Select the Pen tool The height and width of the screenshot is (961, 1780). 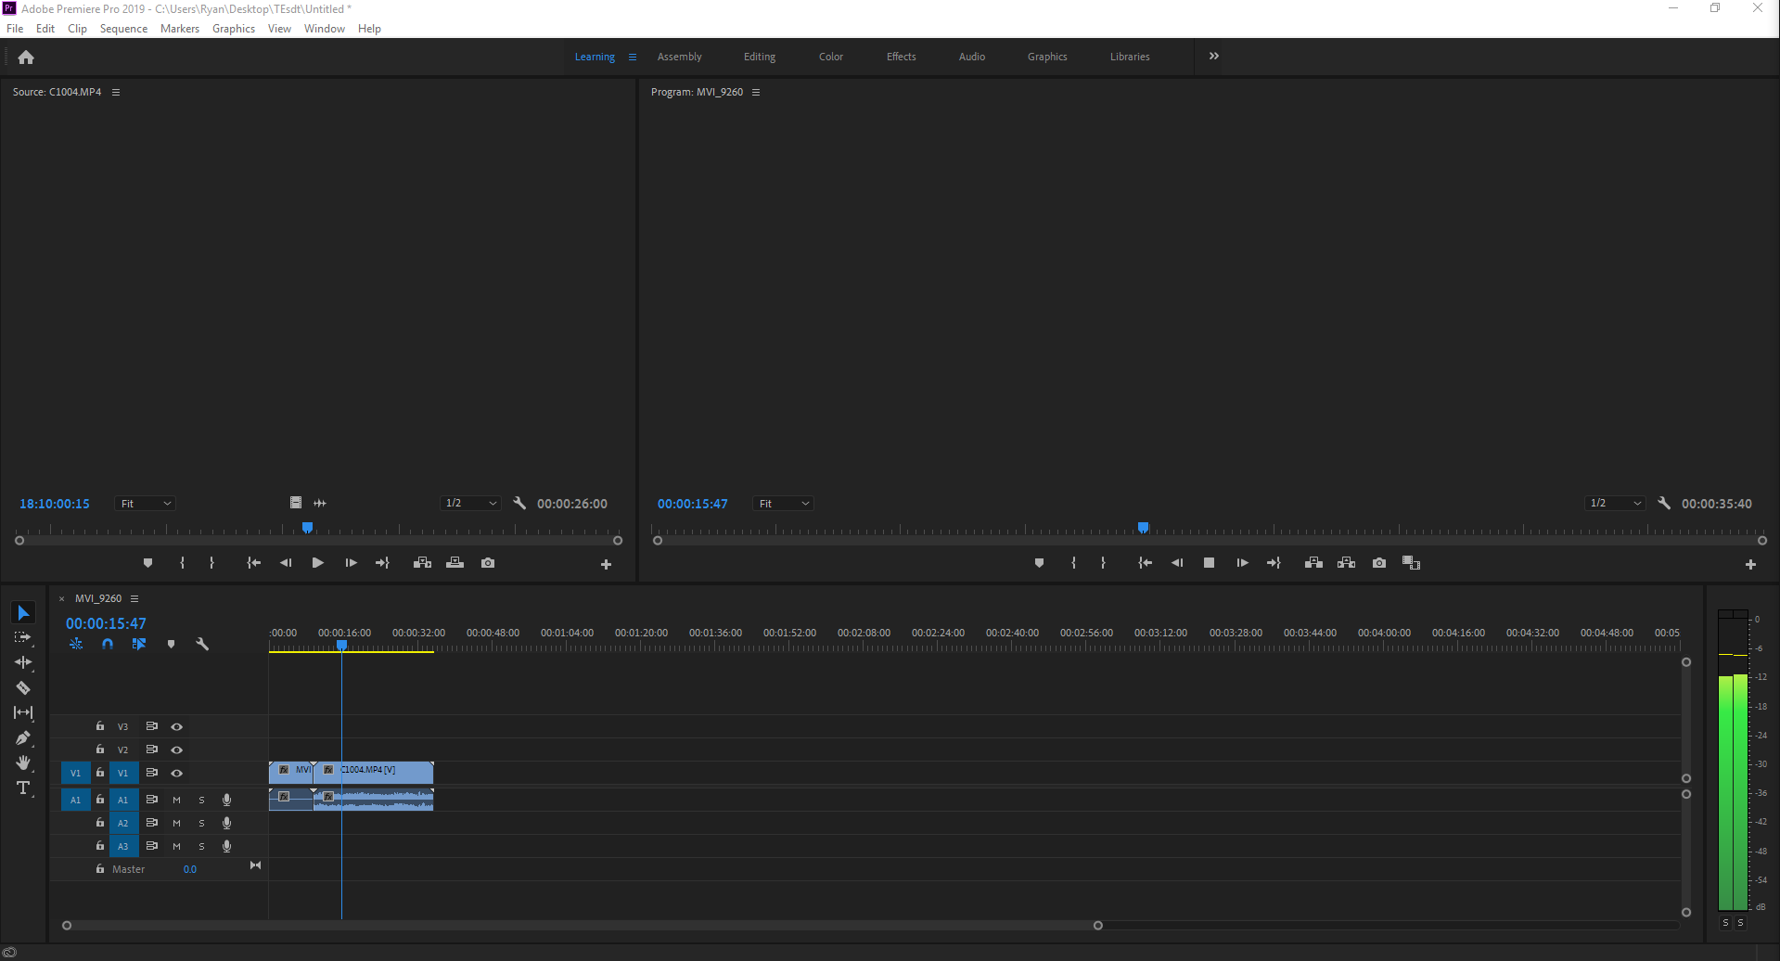[x=23, y=737]
